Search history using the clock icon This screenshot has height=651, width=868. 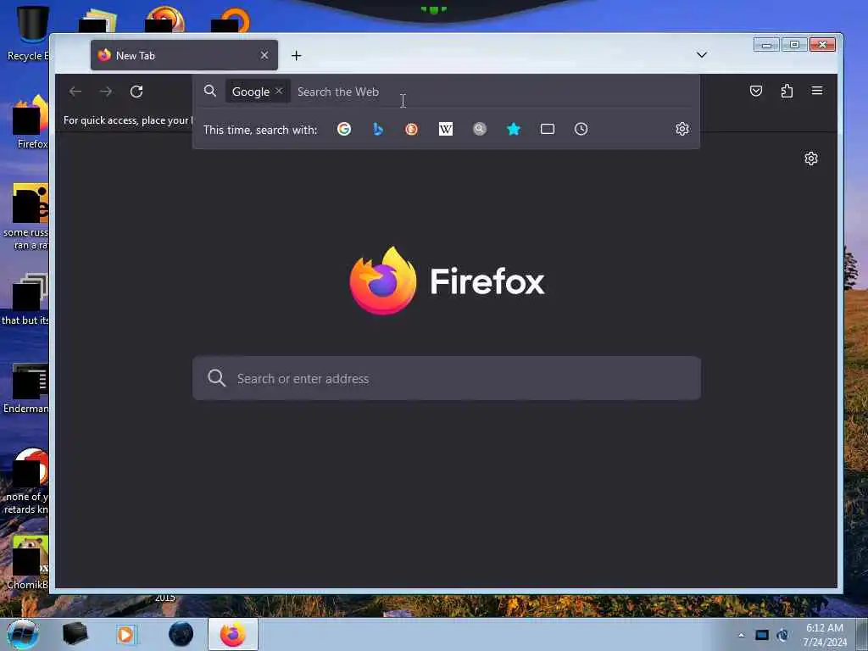(x=581, y=129)
